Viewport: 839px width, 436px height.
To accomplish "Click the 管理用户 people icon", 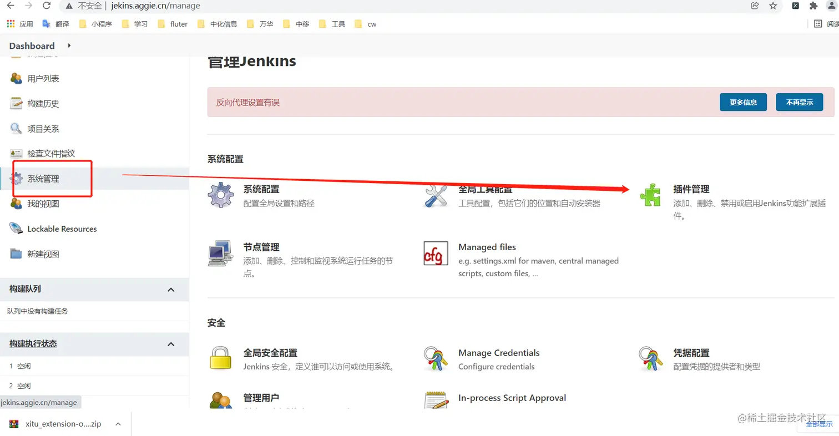I will [221, 400].
